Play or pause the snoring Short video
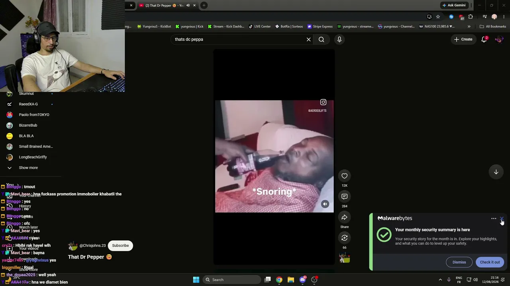510x286 pixels. pos(274,157)
